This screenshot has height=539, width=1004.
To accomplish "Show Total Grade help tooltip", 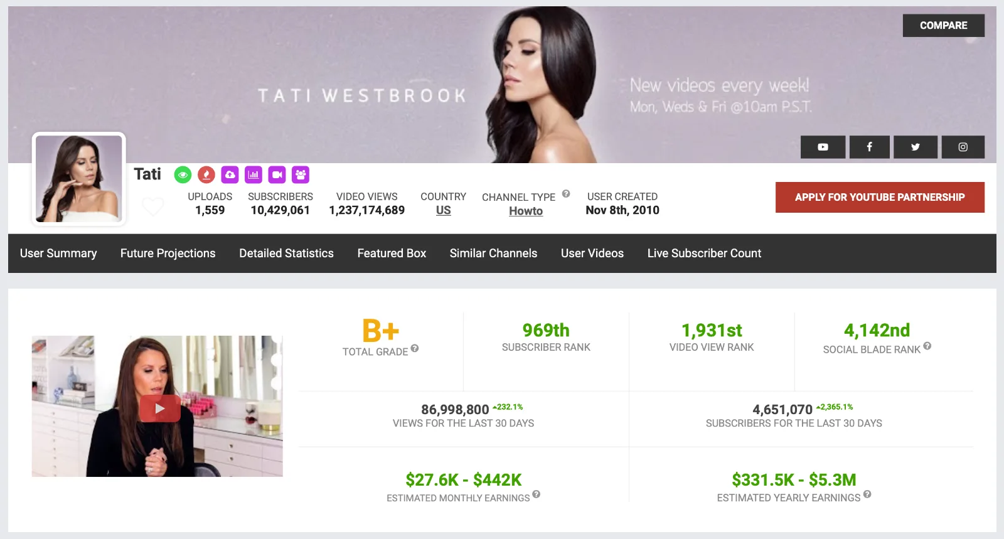I will pyautogui.click(x=415, y=348).
